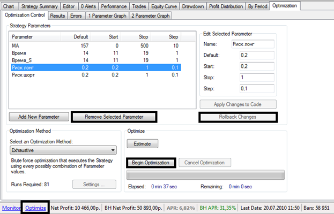
Task: Click the Stop value input field
Action: 252,78
